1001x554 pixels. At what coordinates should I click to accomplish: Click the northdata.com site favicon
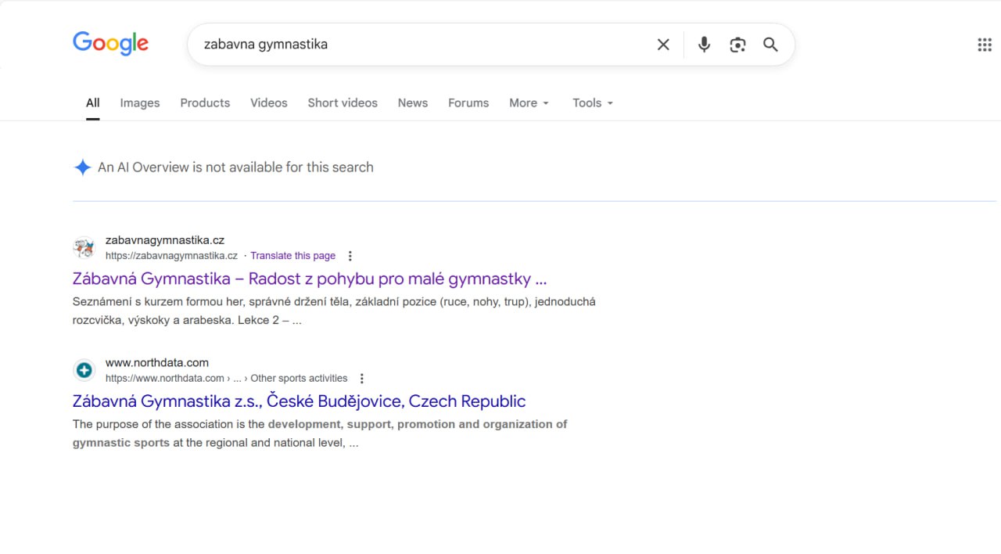[84, 370]
